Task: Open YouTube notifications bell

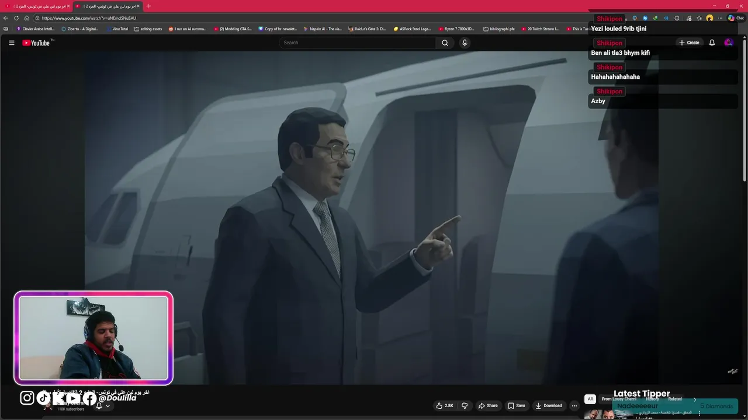Action: (x=712, y=43)
